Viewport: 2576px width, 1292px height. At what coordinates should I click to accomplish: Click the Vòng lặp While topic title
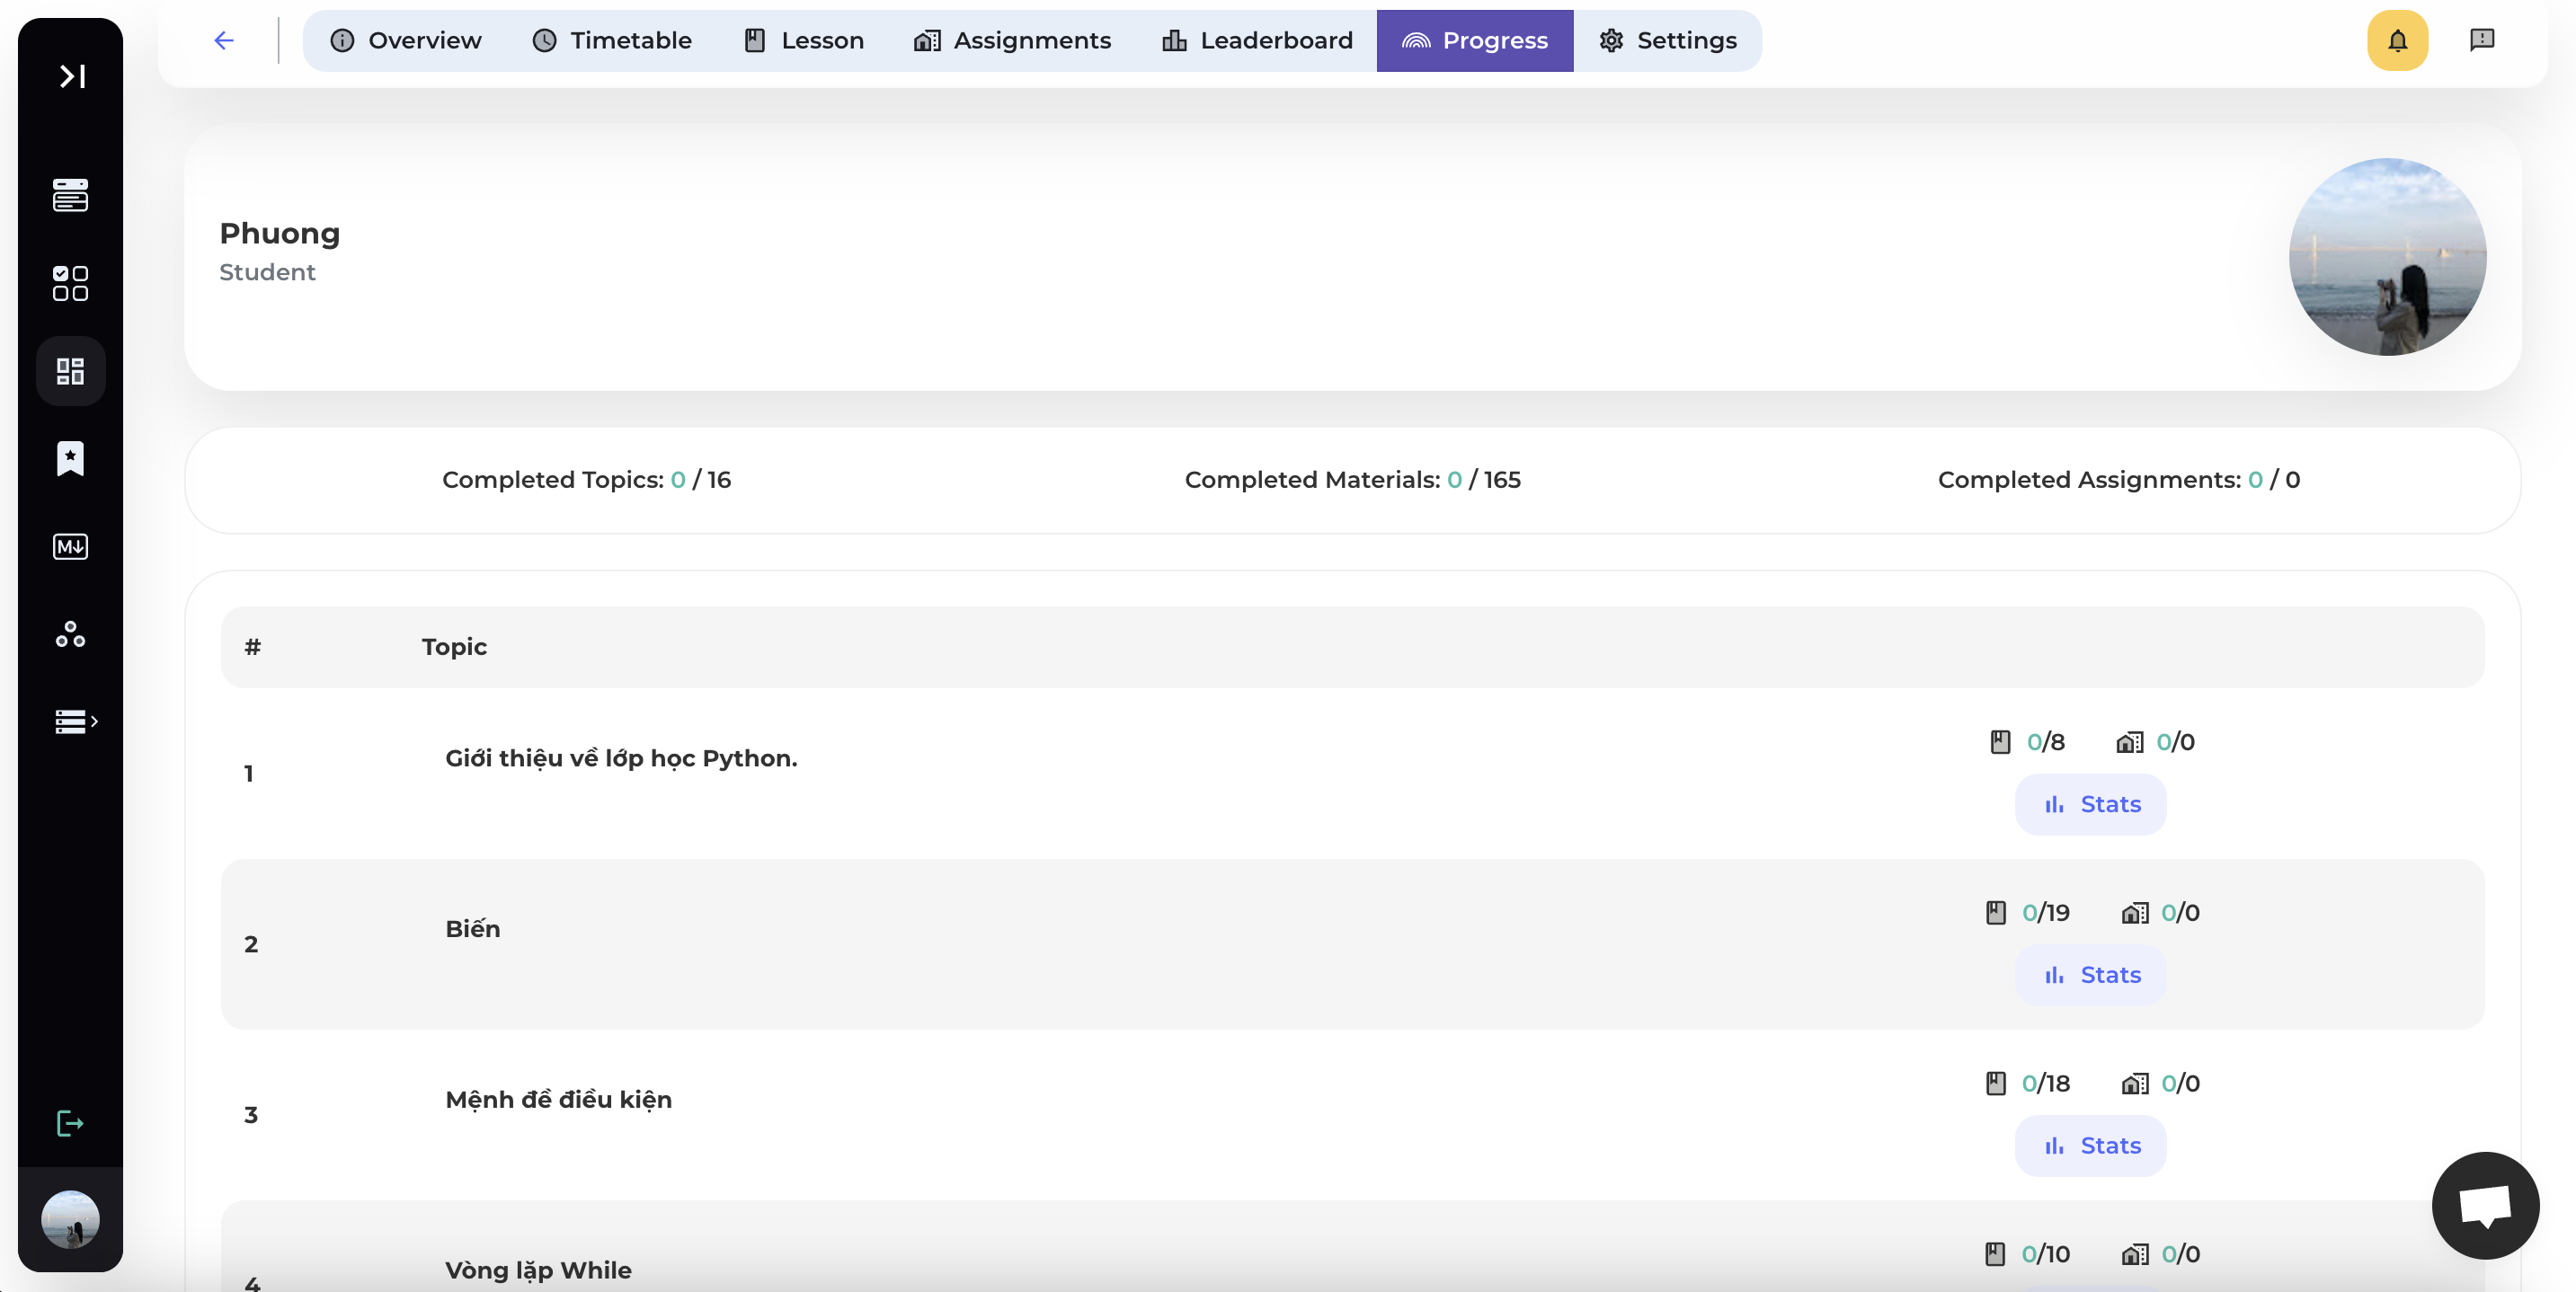point(538,1270)
